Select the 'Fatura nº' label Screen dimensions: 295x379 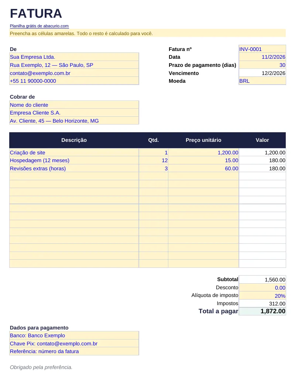point(180,49)
